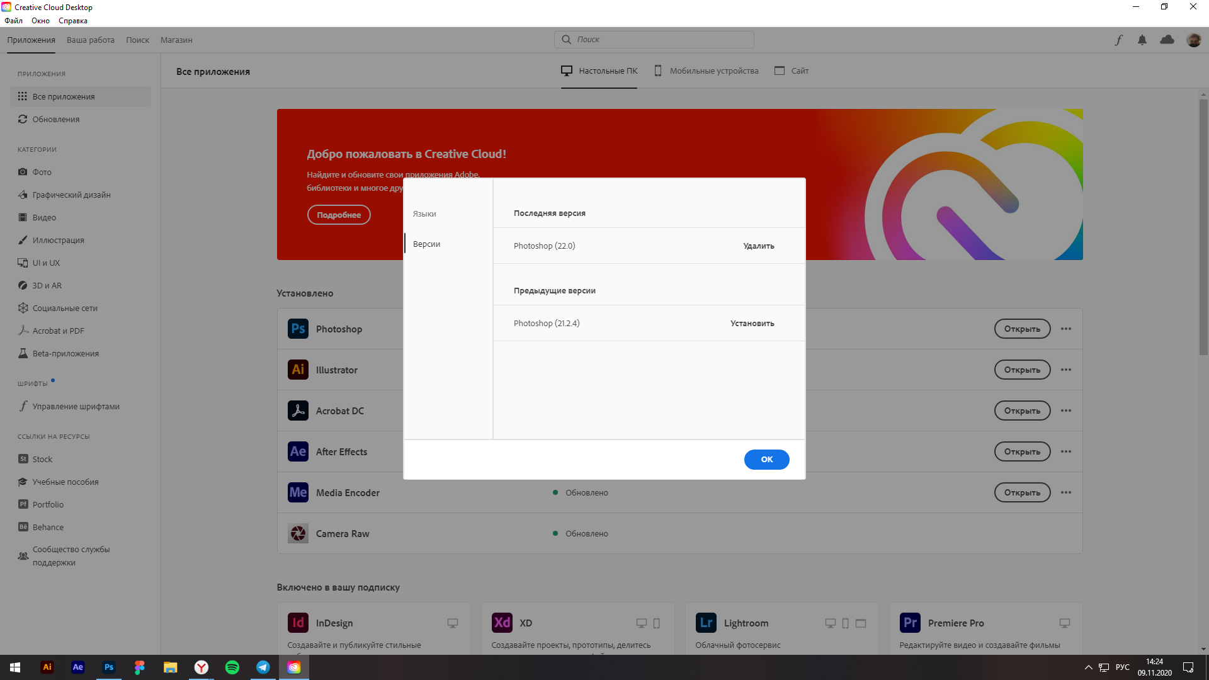Click the XD app icon
Image resolution: width=1209 pixels, height=680 pixels.
click(x=502, y=623)
